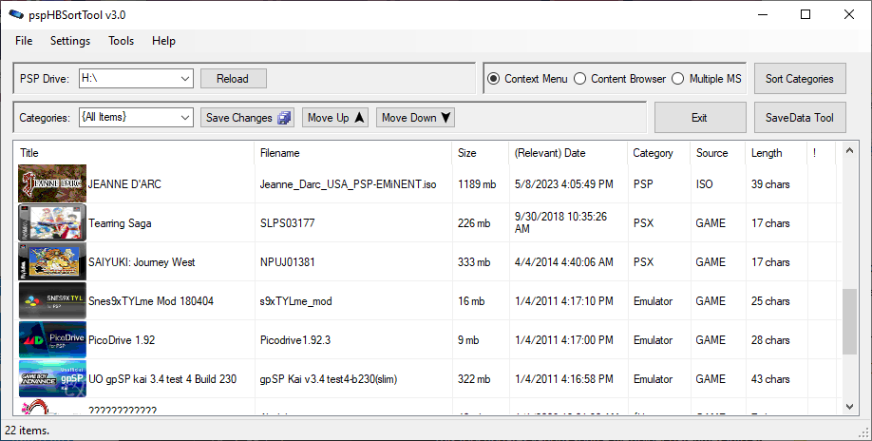Open the Tools menu
This screenshot has width=872, height=441.
tap(121, 41)
